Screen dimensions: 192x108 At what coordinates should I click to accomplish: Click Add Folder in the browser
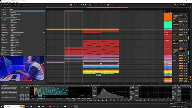click(6, 54)
